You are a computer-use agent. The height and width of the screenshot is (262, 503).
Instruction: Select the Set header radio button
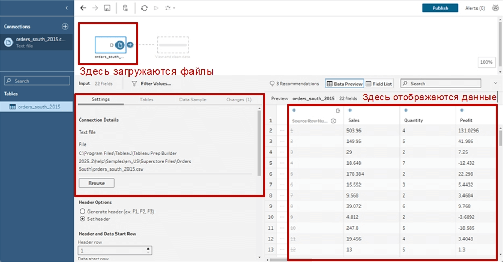(82, 219)
